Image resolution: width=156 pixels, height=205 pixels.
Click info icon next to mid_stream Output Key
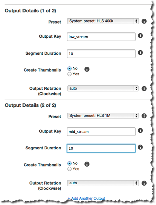pyautogui.click(x=140, y=130)
